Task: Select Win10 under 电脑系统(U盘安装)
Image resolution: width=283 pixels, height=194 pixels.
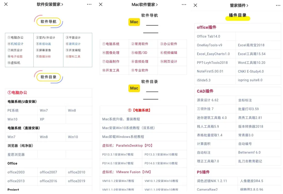Action: (x=12, y=119)
